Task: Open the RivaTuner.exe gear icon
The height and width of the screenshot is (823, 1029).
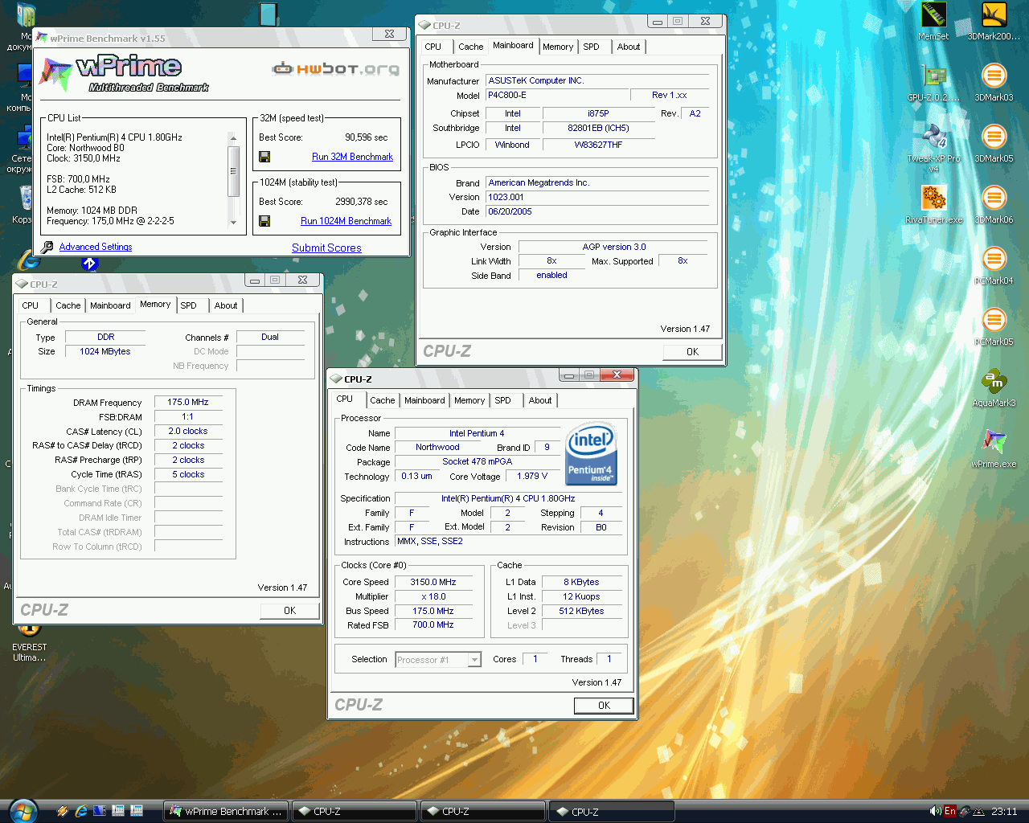Action: 933,199
